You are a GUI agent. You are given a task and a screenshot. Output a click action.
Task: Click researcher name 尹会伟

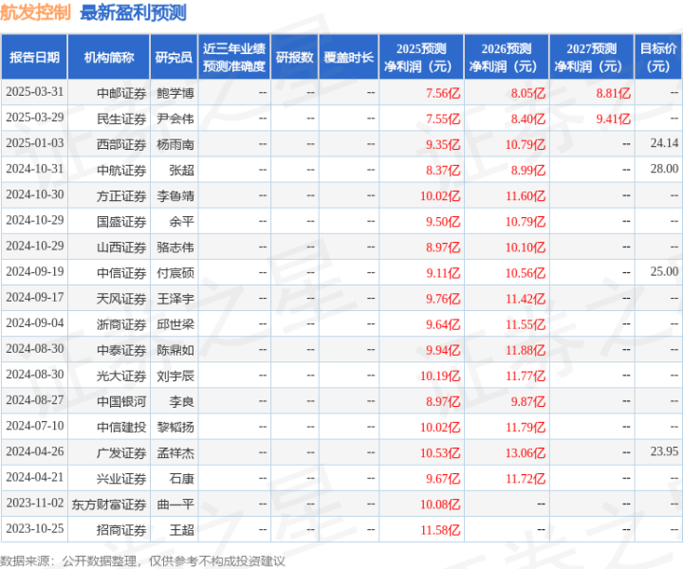(175, 119)
